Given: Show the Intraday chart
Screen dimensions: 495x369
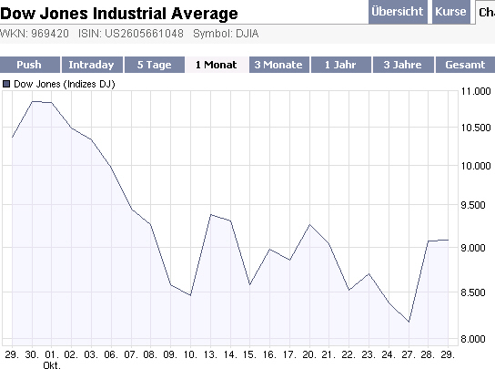Looking at the screenshot, I should pyautogui.click(x=92, y=65).
